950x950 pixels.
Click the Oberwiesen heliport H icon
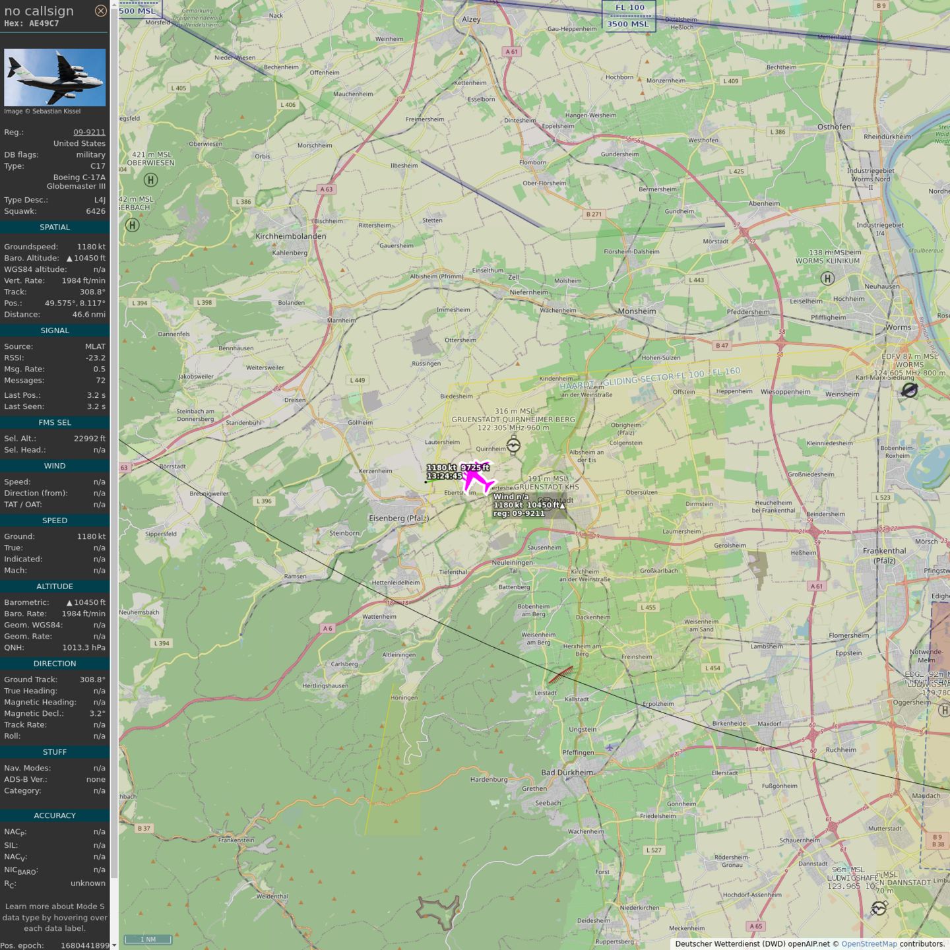[150, 179]
